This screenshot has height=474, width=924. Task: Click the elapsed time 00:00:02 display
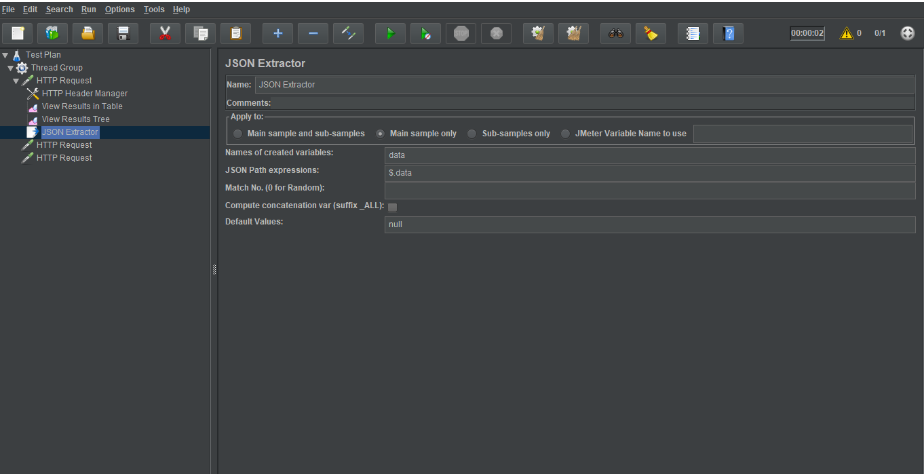(807, 32)
